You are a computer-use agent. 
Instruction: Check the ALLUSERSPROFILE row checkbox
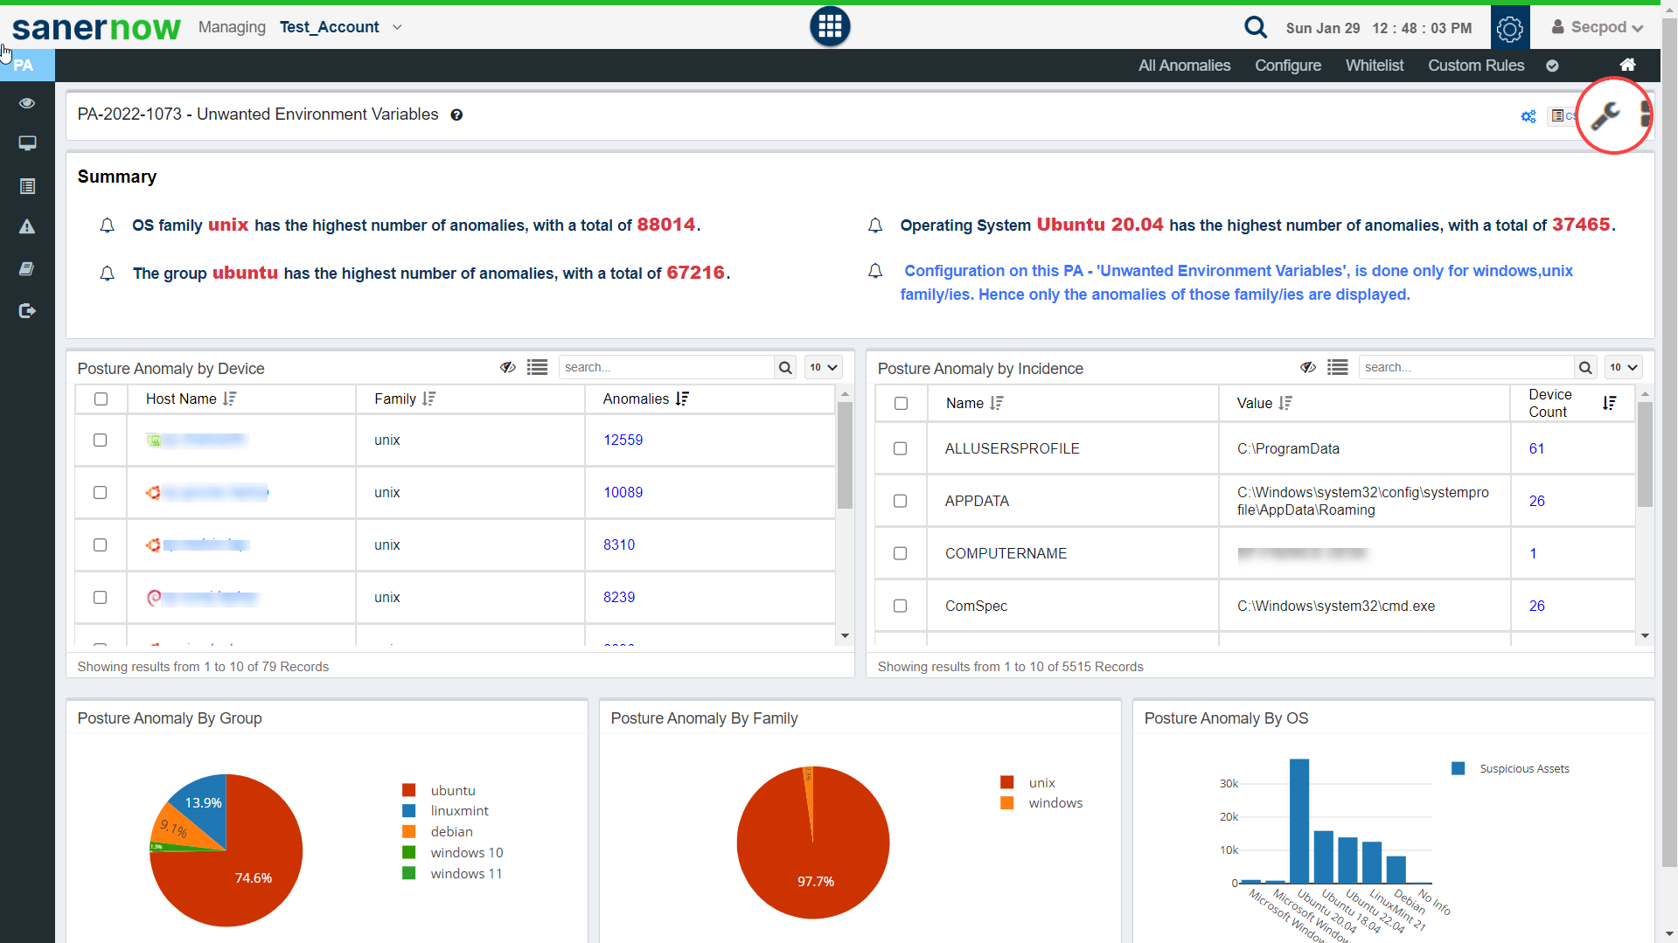pyautogui.click(x=900, y=448)
